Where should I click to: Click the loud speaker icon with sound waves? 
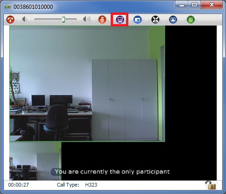[x=86, y=19]
